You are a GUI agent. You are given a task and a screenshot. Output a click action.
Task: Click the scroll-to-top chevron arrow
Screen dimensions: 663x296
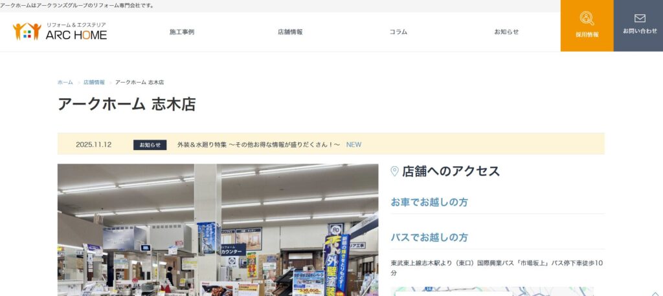(x=655, y=293)
